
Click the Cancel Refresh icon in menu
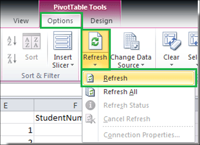click(90, 119)
